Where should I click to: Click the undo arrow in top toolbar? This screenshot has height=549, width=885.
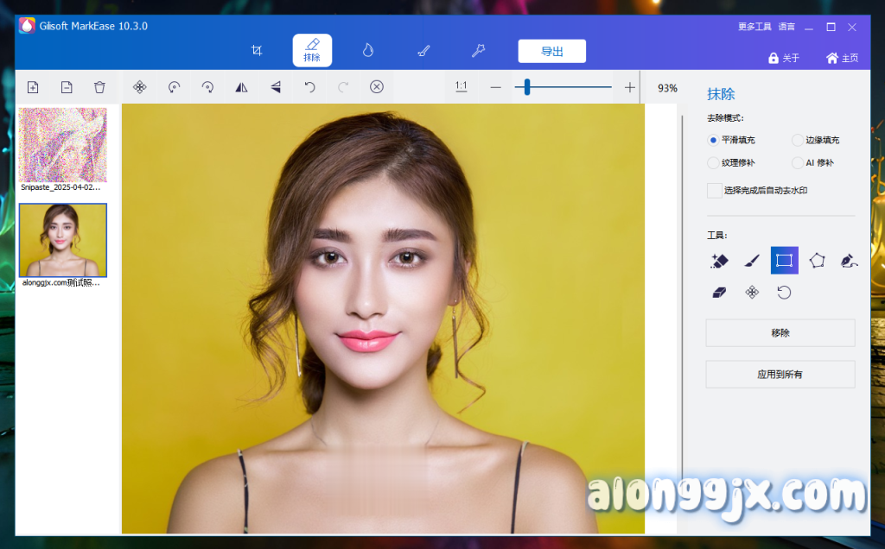tap(309, 87)
